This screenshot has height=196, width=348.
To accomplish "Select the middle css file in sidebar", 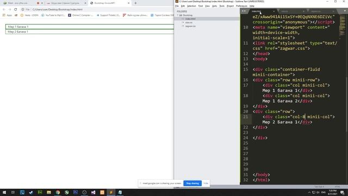I will tap(189, 22).
